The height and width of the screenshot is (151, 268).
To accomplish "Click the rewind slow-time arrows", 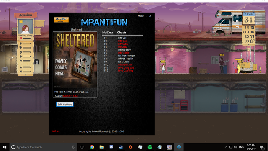I will [237, 26].
